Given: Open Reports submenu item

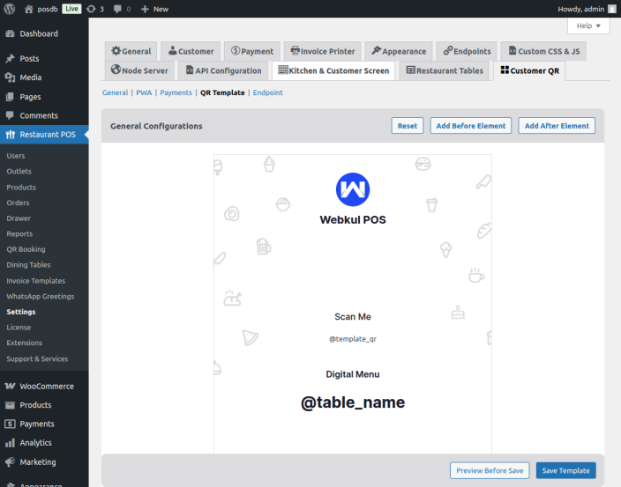Looking at the screenshot, I should click(x=19, y=234).
